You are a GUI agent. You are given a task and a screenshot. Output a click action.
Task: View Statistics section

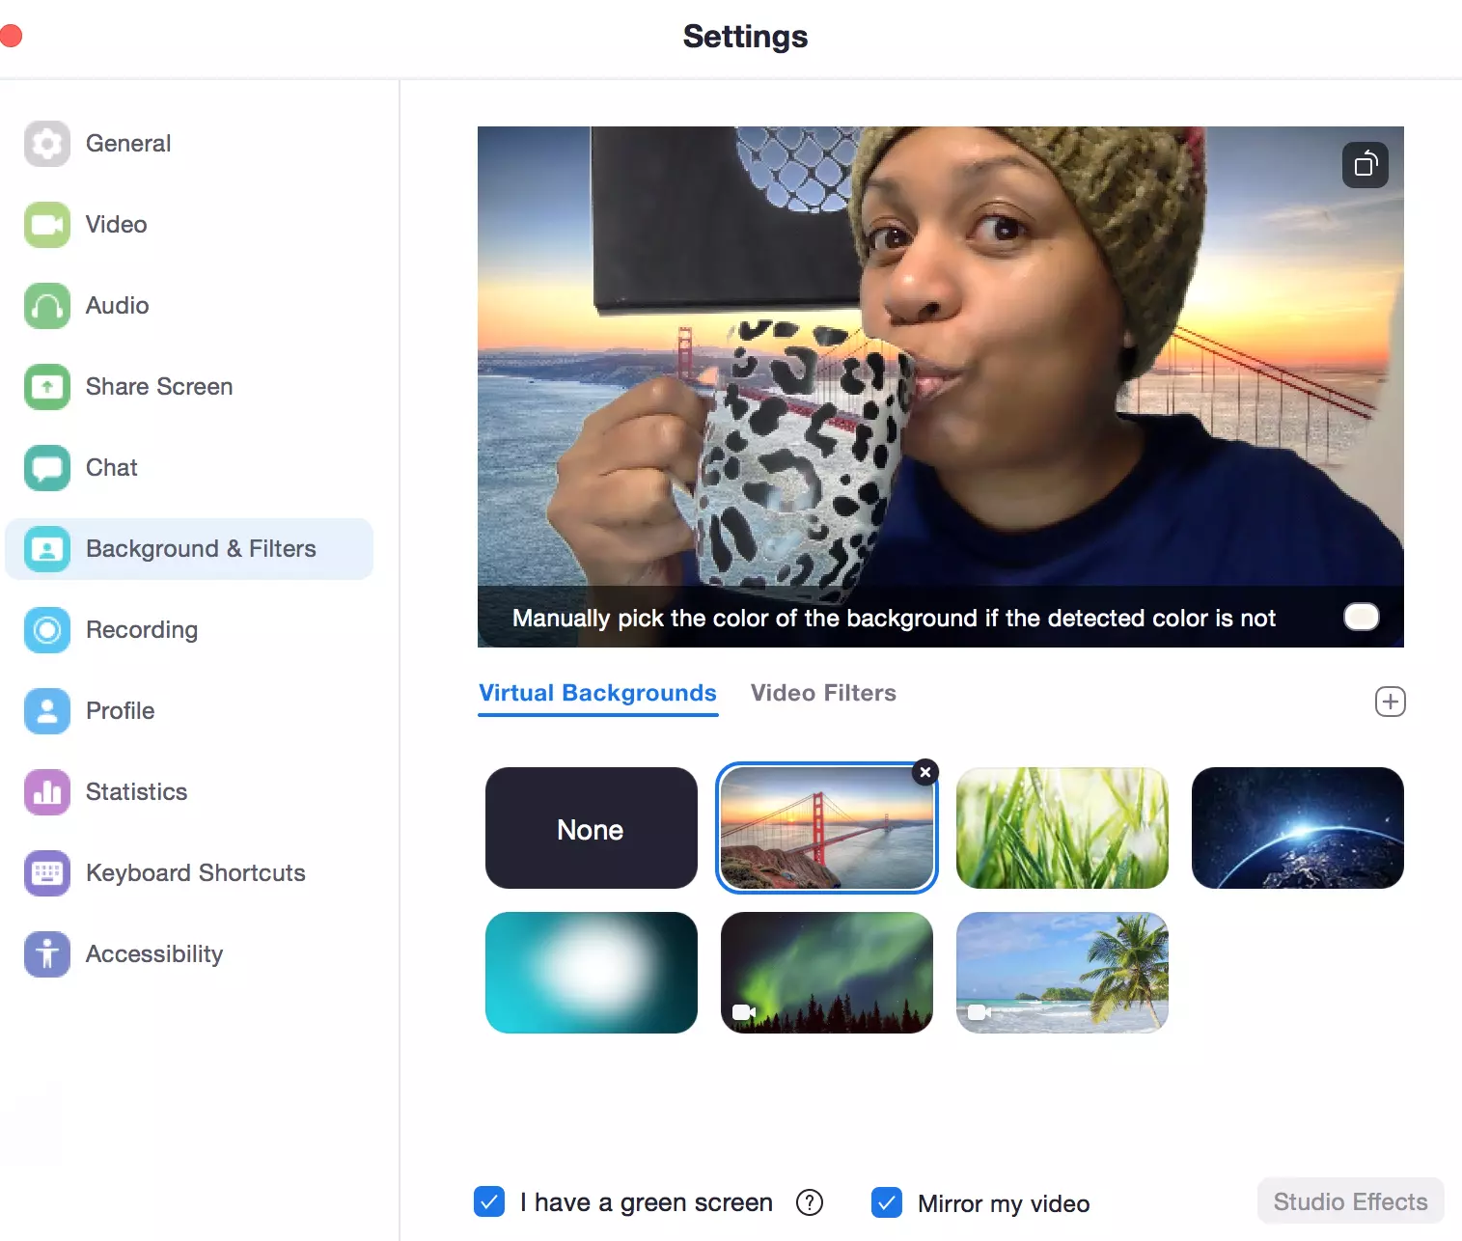[189, 792]
